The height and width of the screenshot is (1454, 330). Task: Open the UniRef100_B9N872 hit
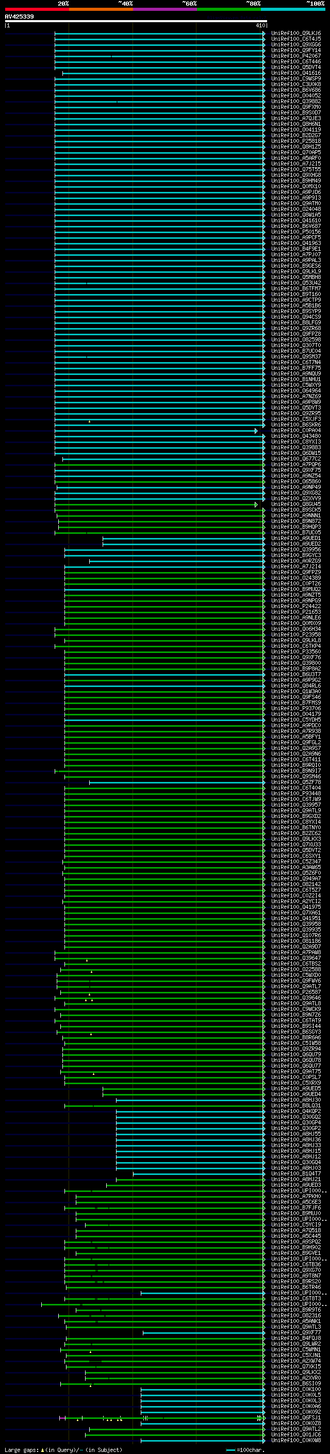(296, 521)
